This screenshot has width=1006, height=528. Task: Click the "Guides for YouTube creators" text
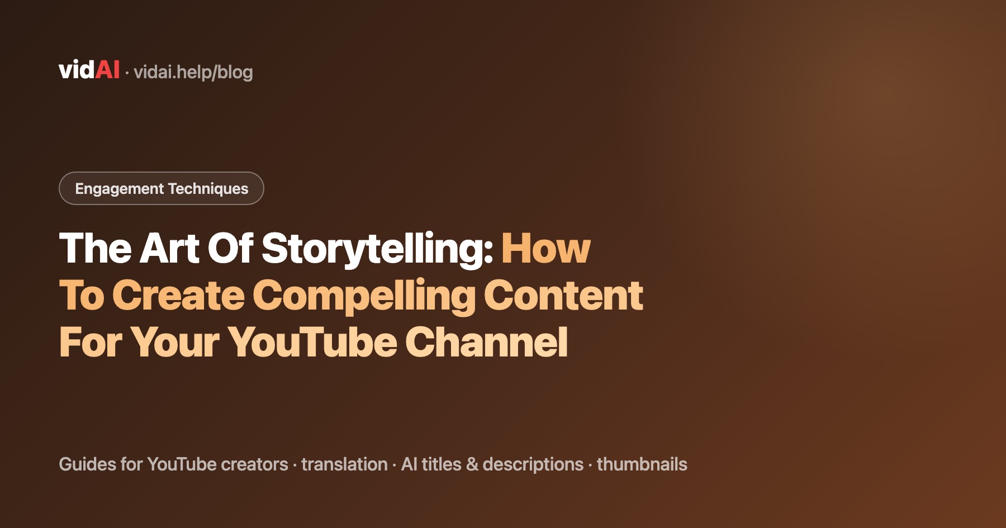point(173,464)
